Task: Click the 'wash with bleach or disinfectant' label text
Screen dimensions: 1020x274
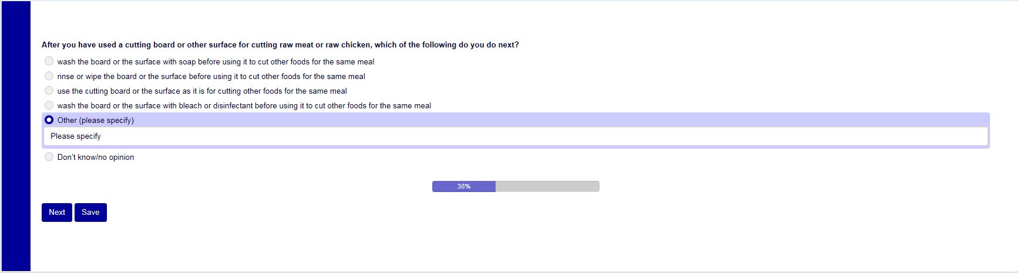Action: [244, 105]
